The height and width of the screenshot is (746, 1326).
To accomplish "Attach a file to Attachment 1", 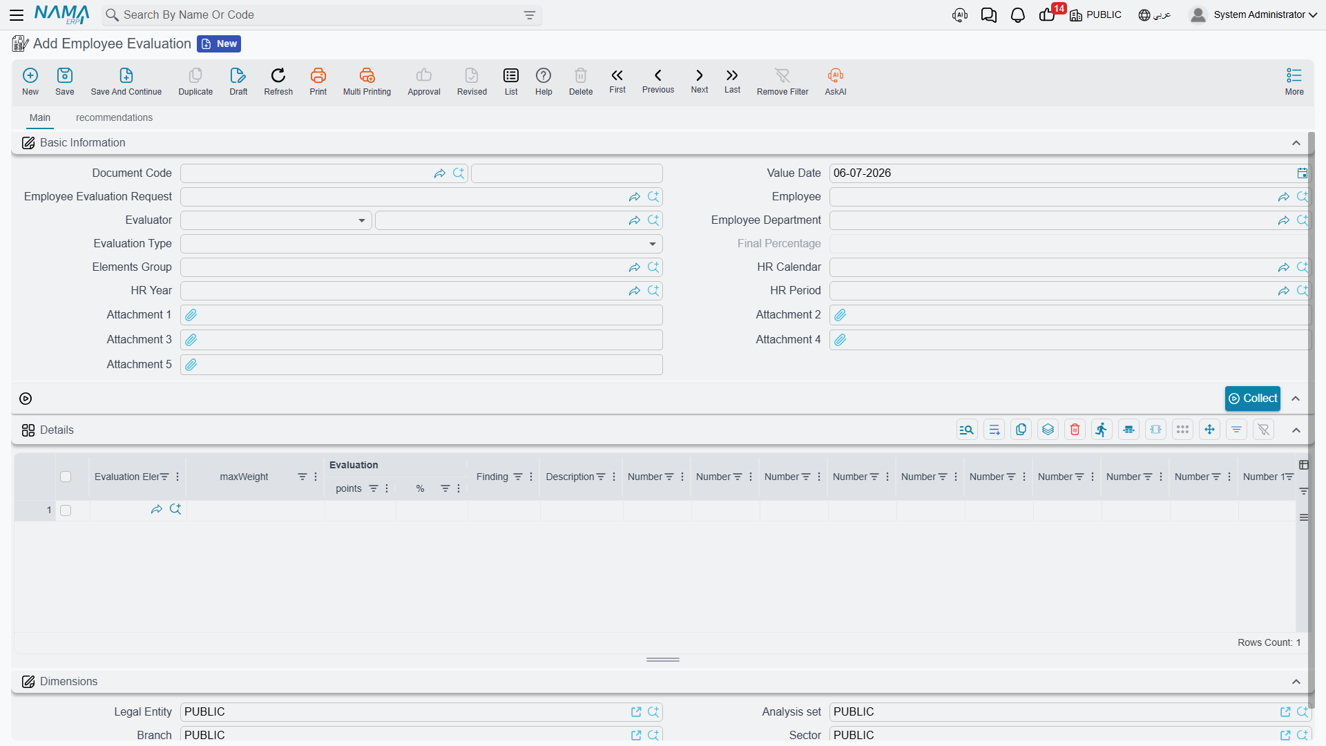I will pyautogui.click(x=191, y=315).
